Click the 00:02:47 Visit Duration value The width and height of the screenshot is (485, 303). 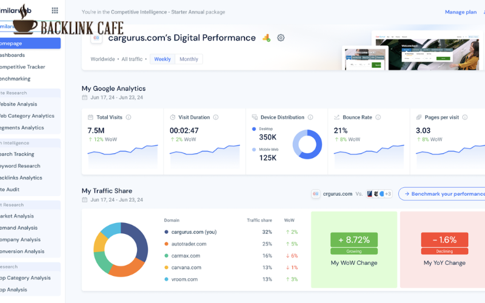click(x=184, y=130)
